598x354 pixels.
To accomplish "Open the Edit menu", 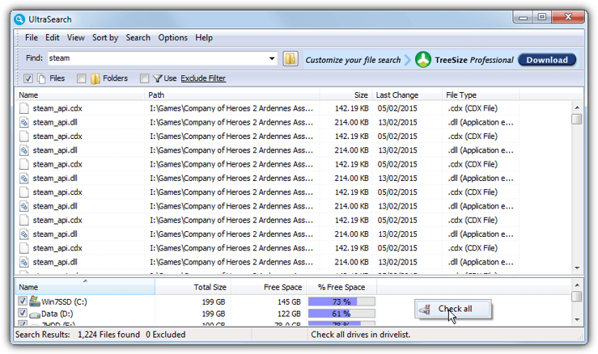I will click(x=53, y=38).
